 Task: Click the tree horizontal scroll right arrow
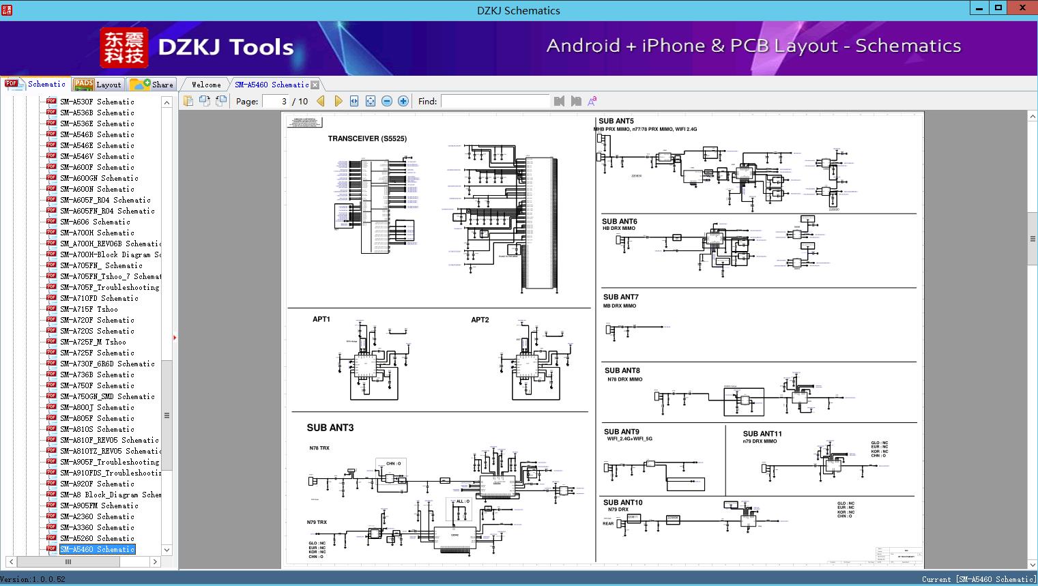pyautogui.click(x=155, y=562)
